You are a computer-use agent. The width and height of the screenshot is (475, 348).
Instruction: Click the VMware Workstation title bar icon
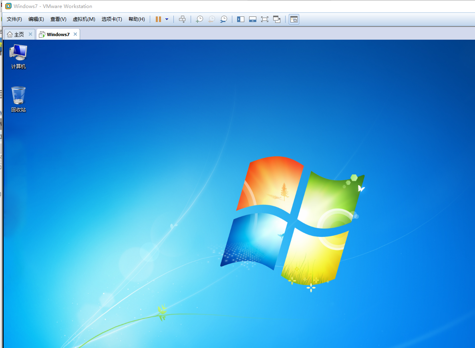[x=8, y=6]
